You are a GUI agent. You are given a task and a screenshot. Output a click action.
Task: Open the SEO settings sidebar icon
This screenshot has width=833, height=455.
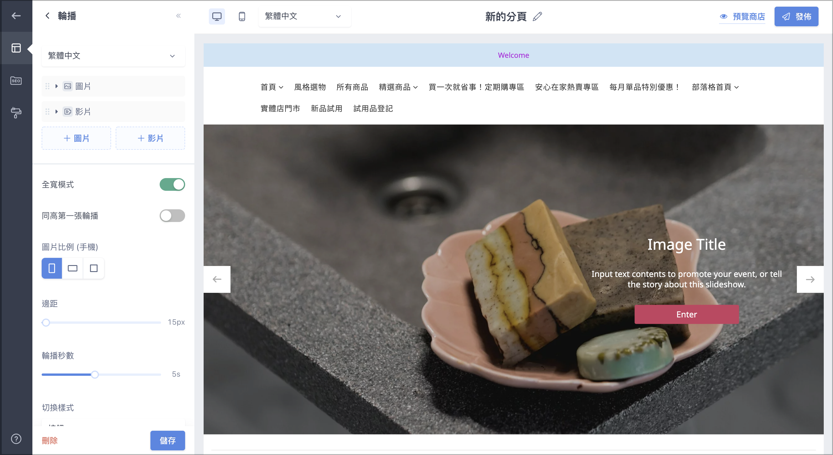16,80
